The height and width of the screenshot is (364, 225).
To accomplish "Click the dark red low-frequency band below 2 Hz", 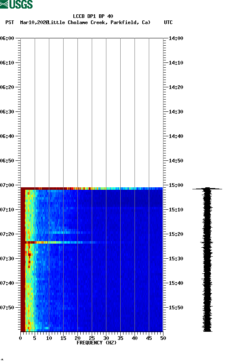I will click(23, 260).
